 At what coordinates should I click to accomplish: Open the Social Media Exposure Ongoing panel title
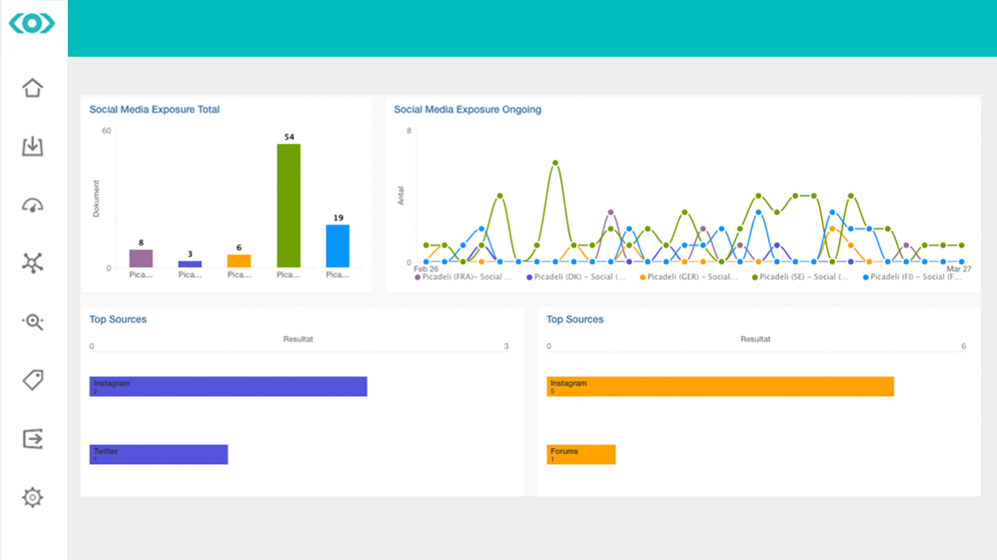(x=467, y=109)
